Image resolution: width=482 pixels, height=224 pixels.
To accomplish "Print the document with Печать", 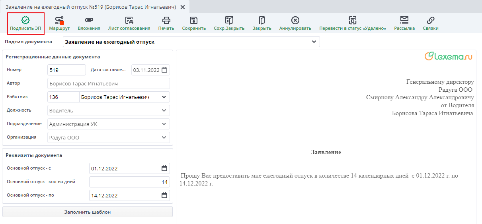I will [x=166, y=21].
